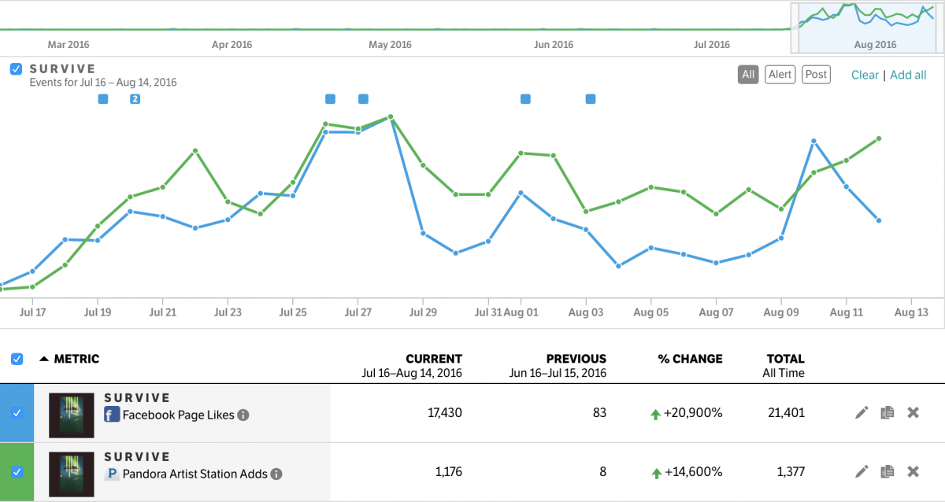Copy the Facebook Page Likes metric
945x502 pixels.
(888, 412)
